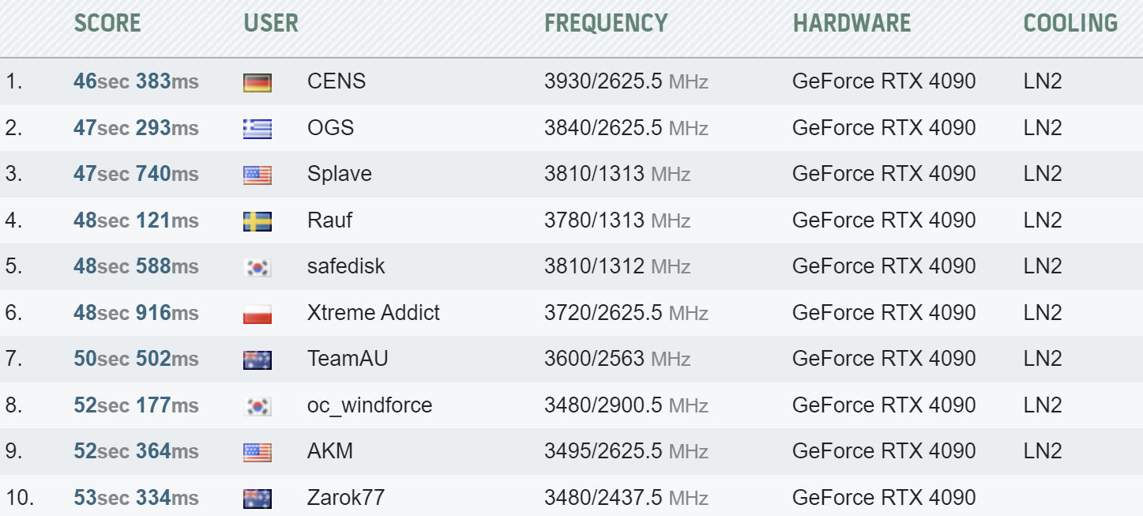Click the German flag beside CENS
The height and width of the screenshot is (516, 1143).
click(258, 82)
